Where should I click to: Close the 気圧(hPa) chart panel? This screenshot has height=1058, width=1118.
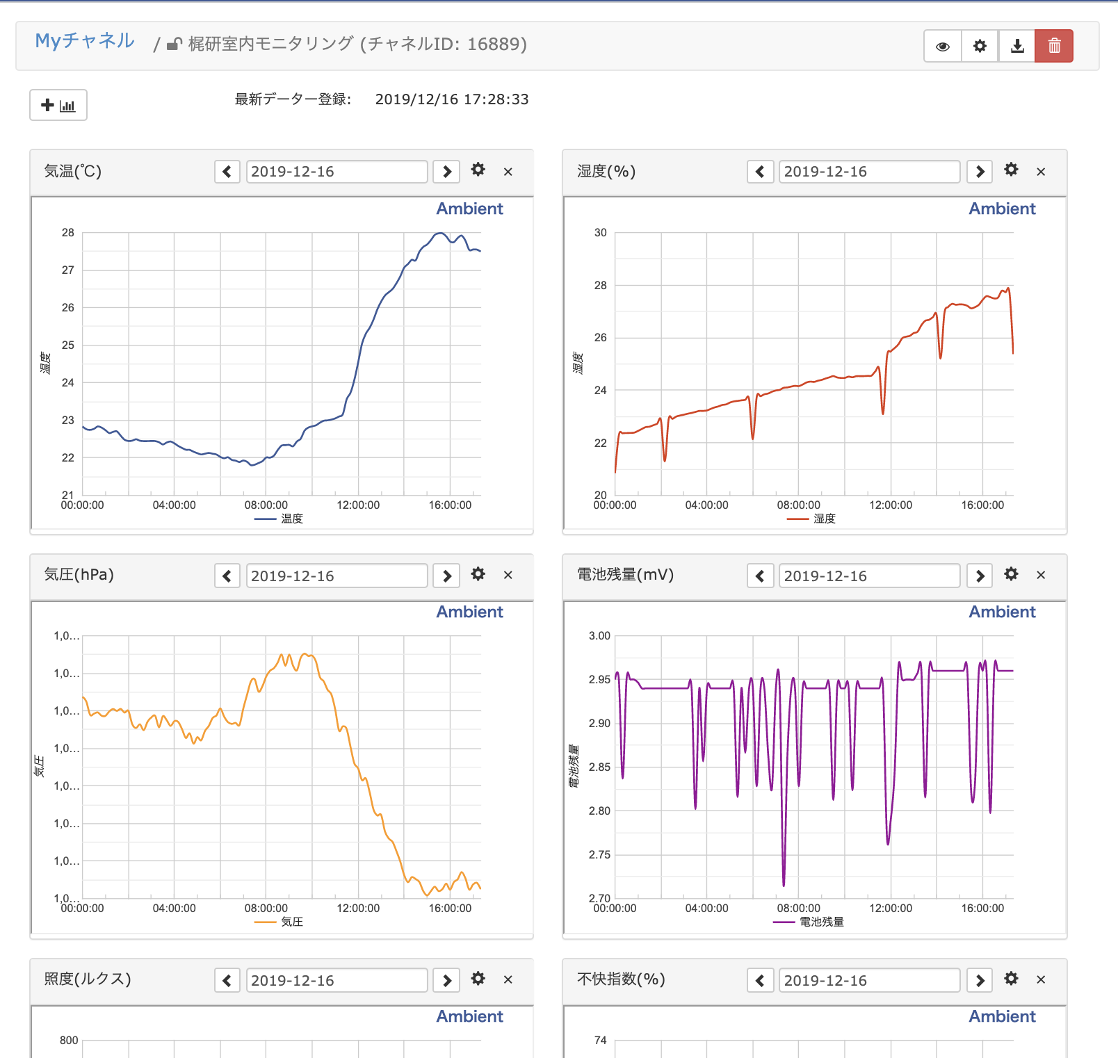point(508,575)
